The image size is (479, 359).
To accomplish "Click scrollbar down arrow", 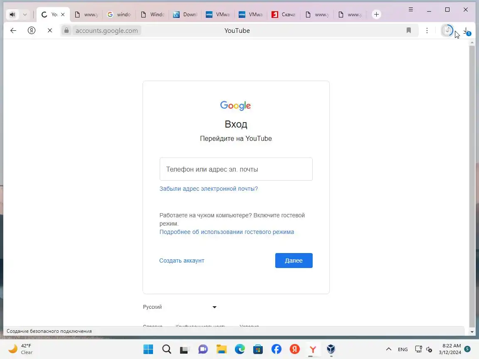I will pos(472,332).
